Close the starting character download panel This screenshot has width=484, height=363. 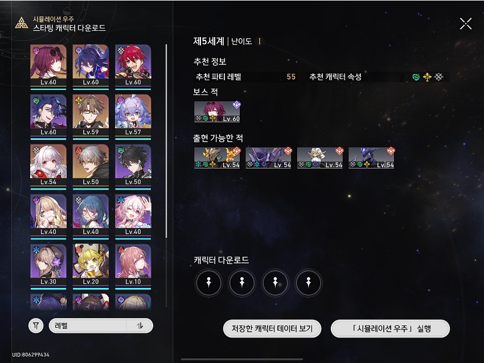(x=465, y=24)
